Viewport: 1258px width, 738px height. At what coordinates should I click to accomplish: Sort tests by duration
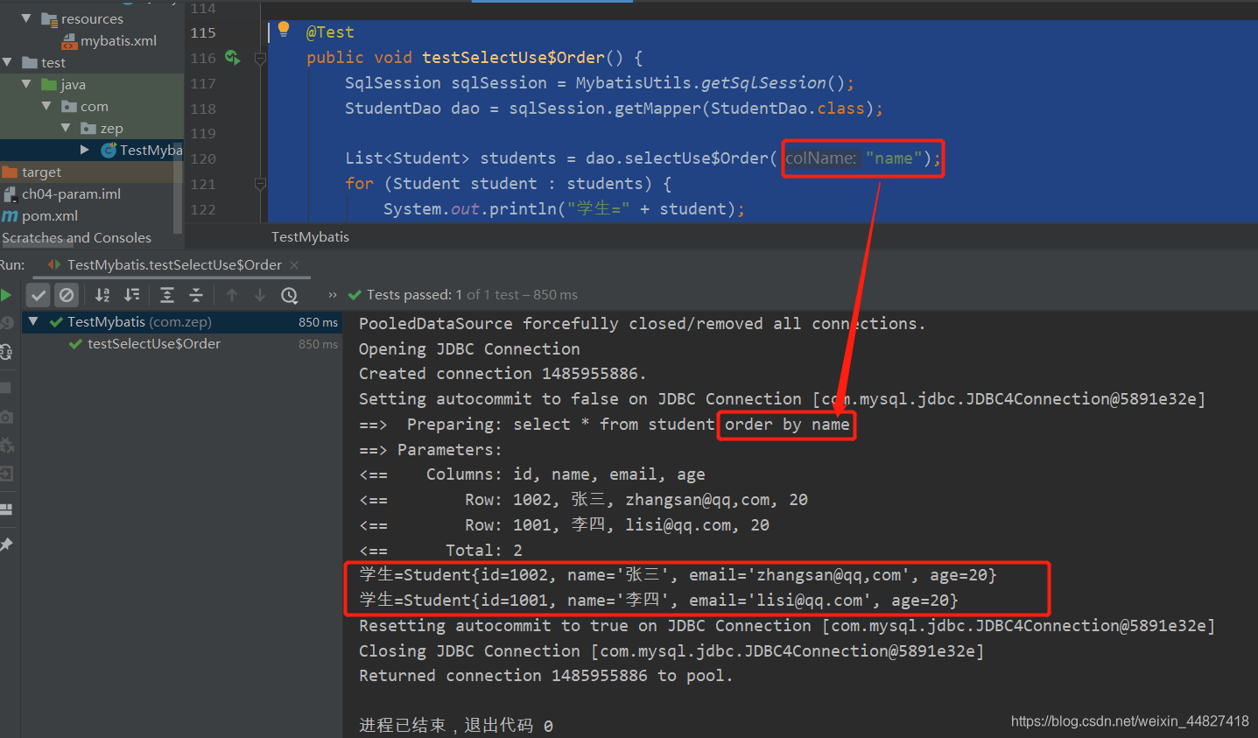click(x=131, y=295)
